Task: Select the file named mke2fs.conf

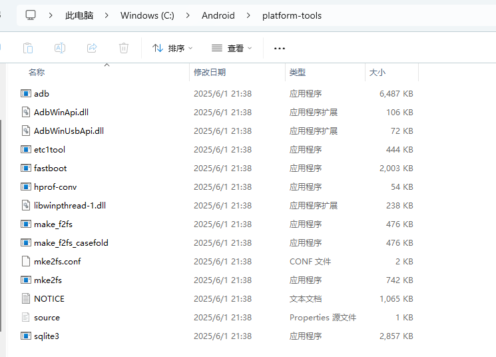Action: (x=57, y=262)
